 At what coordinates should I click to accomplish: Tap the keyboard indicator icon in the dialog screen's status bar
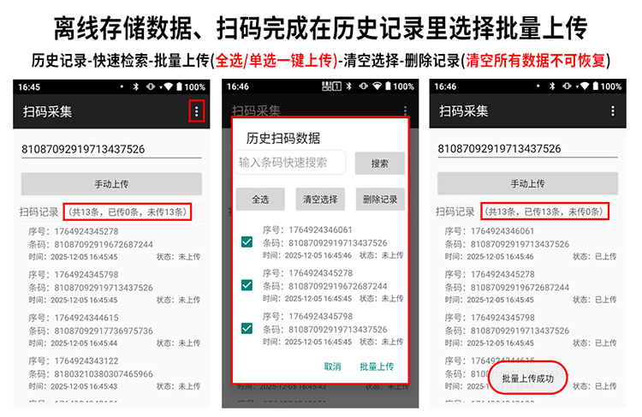tap(331, 86)
